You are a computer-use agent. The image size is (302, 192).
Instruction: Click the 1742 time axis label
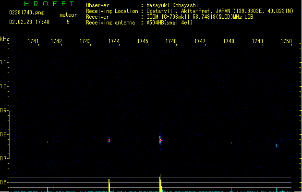pyautogui.click(x=56, y=41)
